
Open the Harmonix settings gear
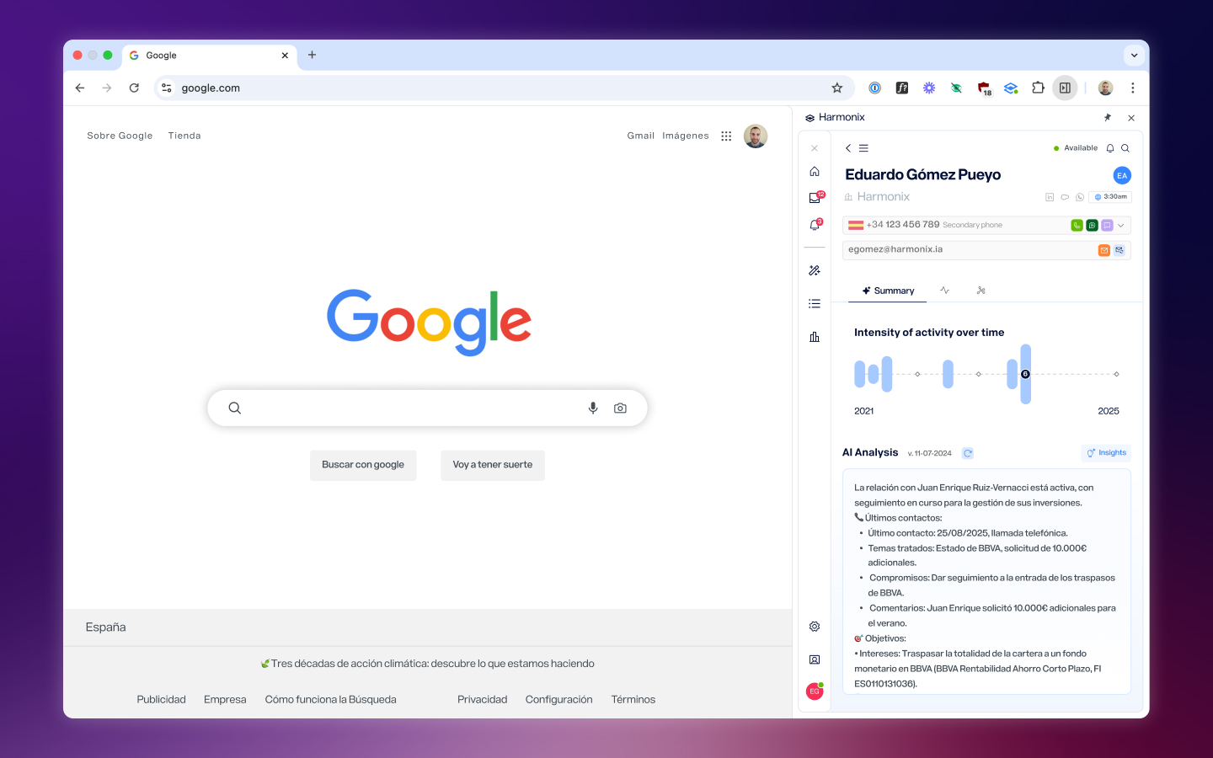[815, 627]
